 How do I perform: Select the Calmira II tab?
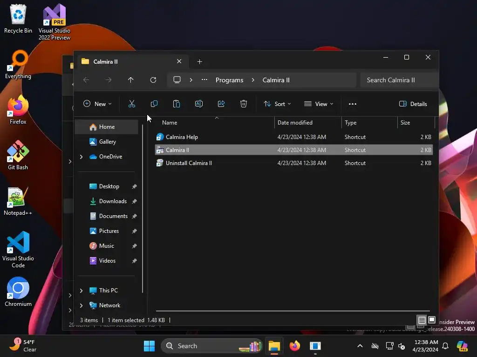click(132, 62)
